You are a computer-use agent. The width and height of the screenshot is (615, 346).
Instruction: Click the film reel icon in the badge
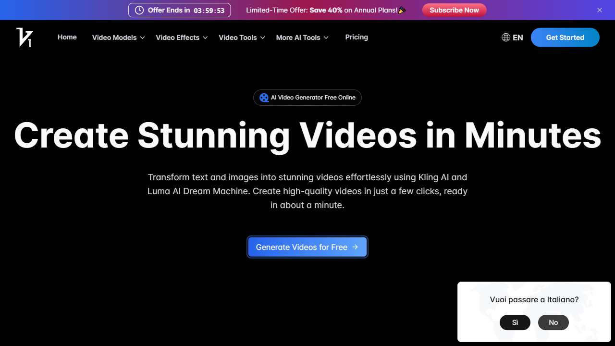click(x=264, y=98)
